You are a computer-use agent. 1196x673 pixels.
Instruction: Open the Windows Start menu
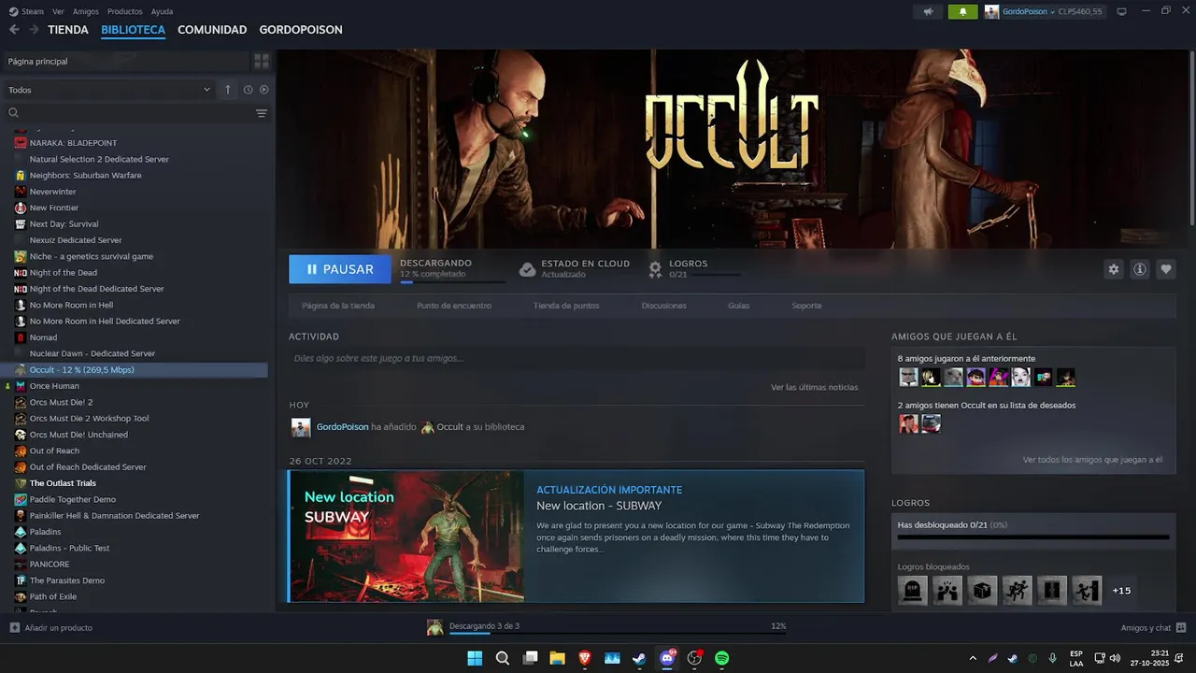click(x=475, y=658)
